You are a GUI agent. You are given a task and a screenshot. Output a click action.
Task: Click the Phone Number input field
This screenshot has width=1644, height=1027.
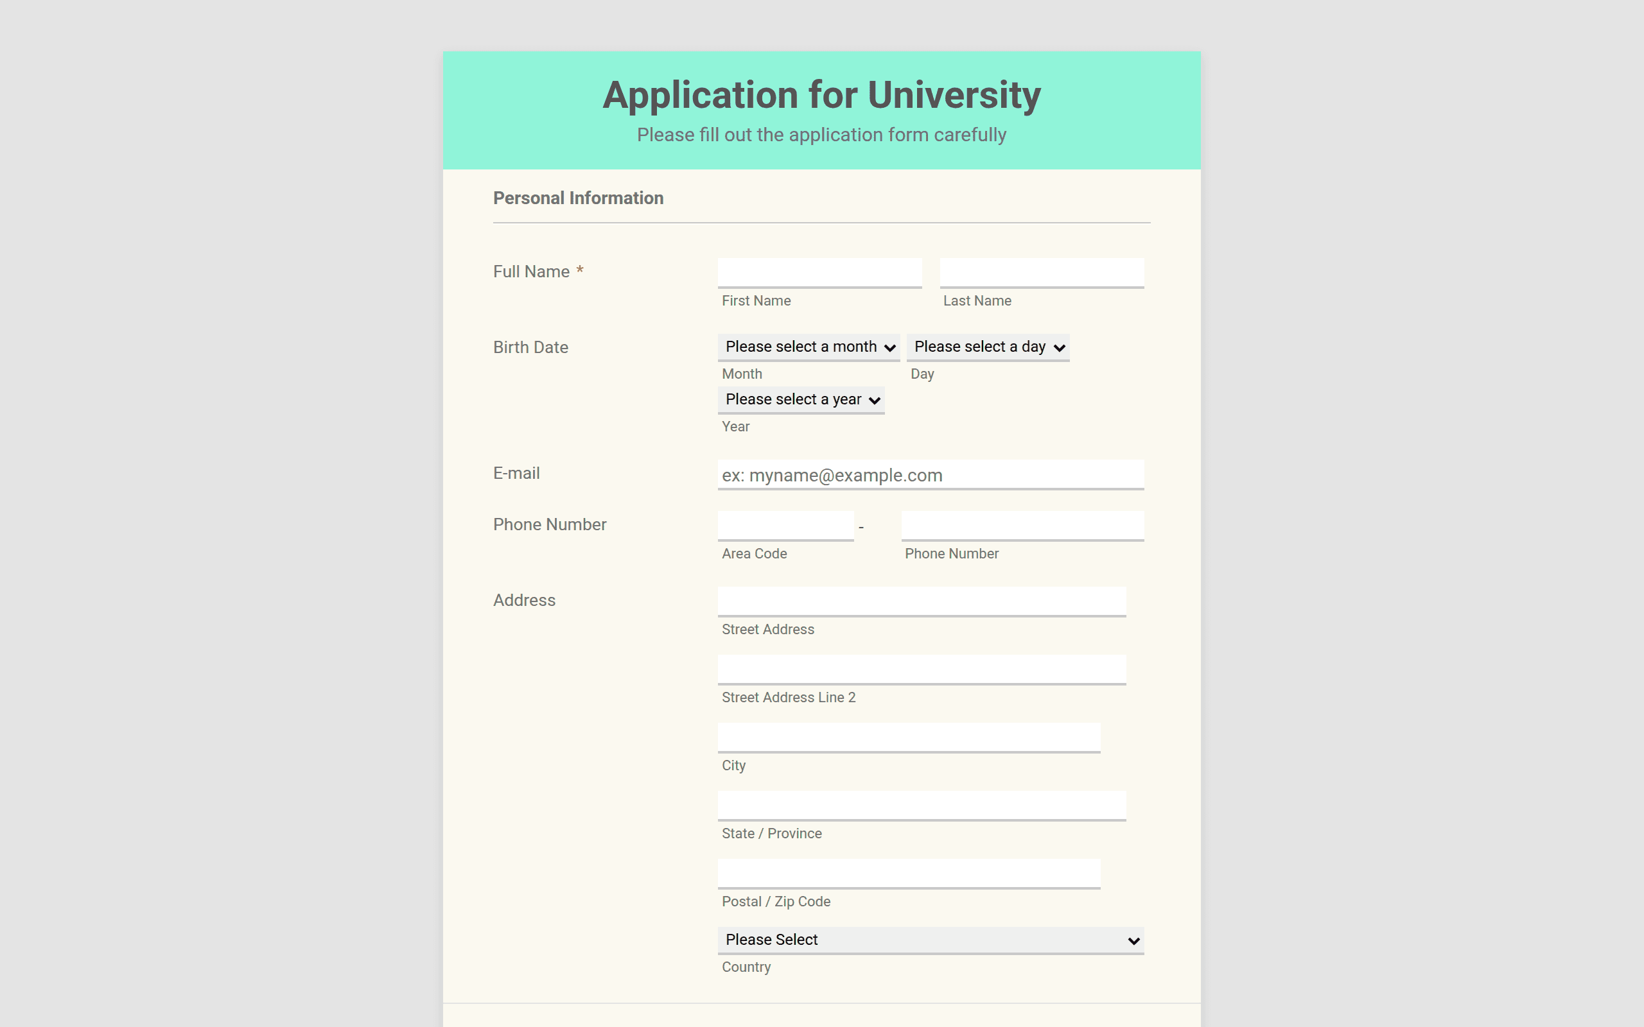tap(1022, 526)
